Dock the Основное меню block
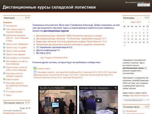This screenshot has width=152, height=114. tap(148, 107)
